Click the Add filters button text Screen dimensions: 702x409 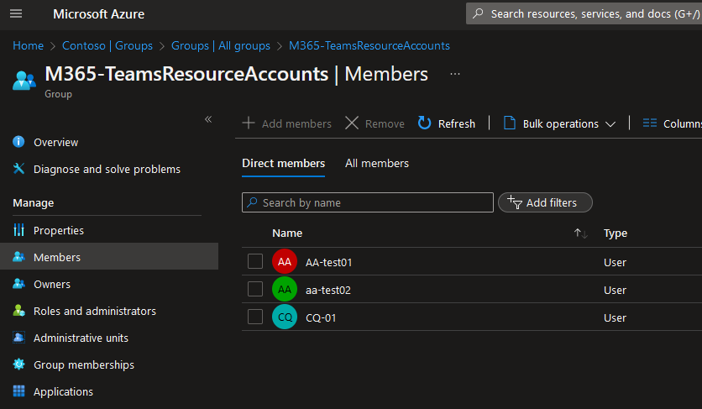[552, 203]
